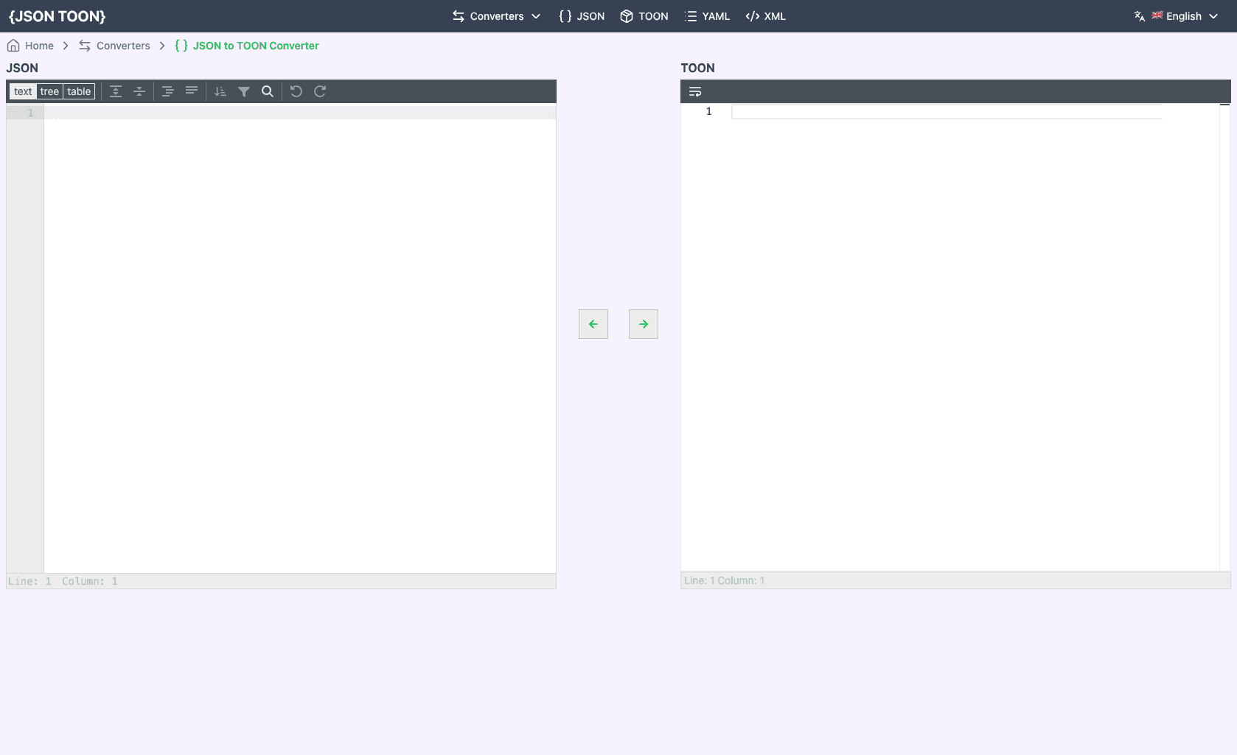The width and height of the screenshot is (1237, 755).
Task: Click the Home house icon in breadcrumb
Action: pos(13,46)
